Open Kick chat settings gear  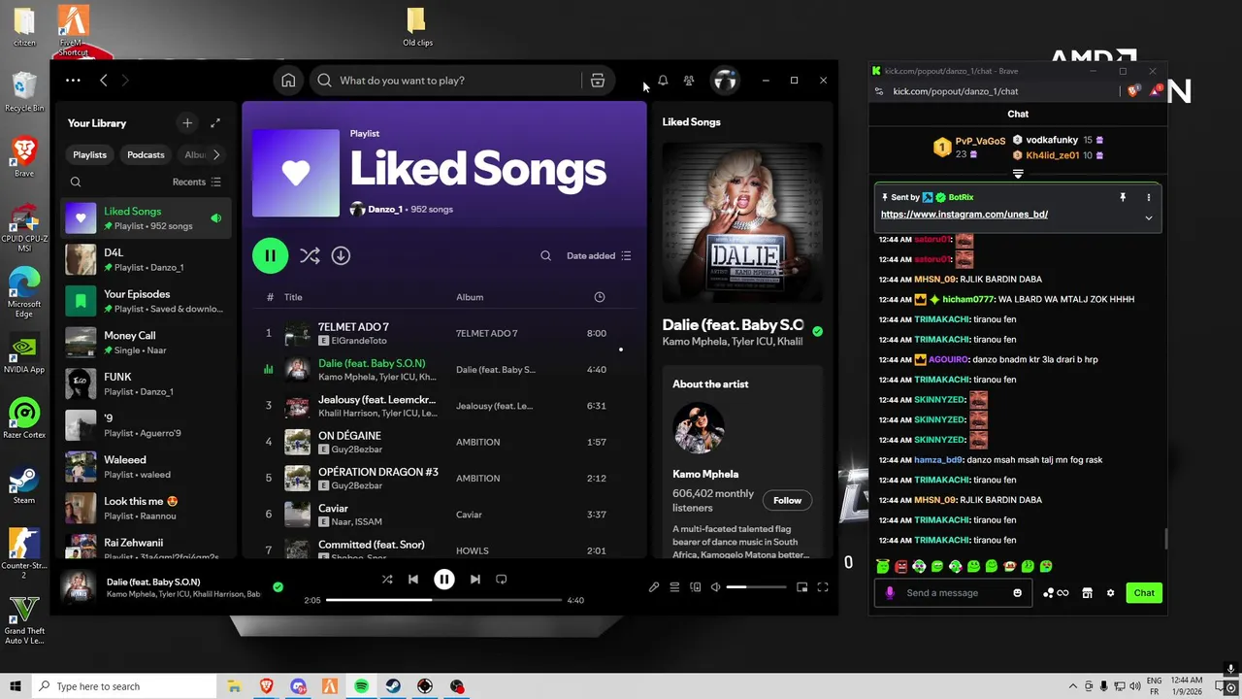[1110, 592]
